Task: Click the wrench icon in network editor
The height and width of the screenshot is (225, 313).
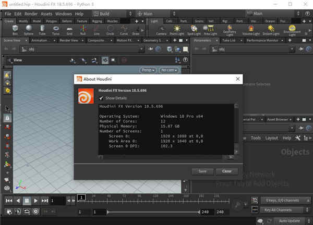Action: click(298, 138)
